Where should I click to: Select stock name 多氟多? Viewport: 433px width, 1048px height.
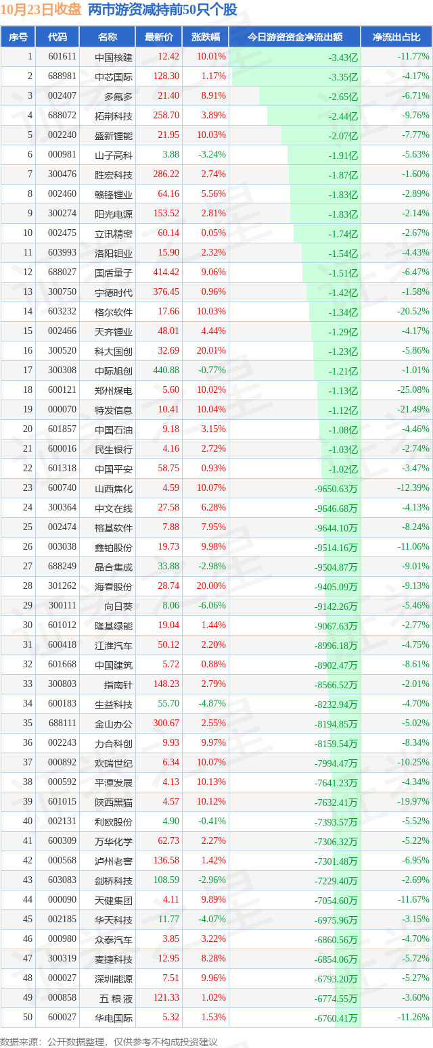(118, 96)
